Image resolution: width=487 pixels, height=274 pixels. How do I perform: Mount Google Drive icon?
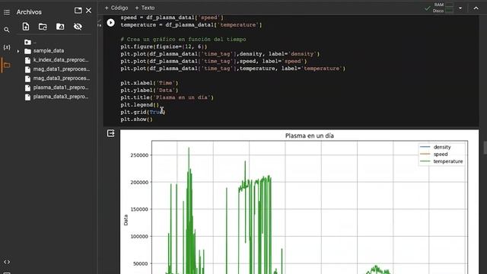click(x=60, y=27)
